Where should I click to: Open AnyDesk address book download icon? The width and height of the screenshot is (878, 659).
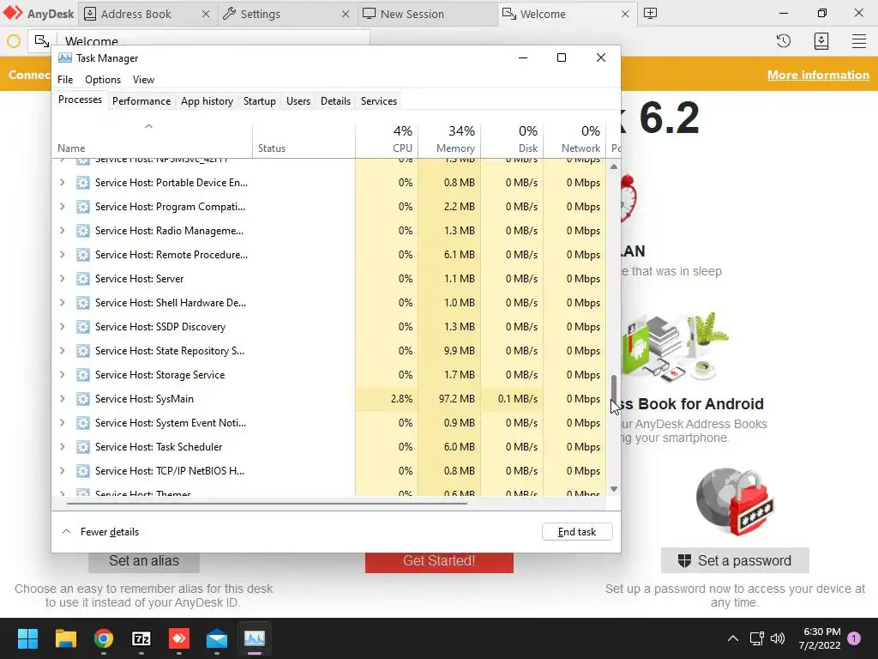(821, 41)
